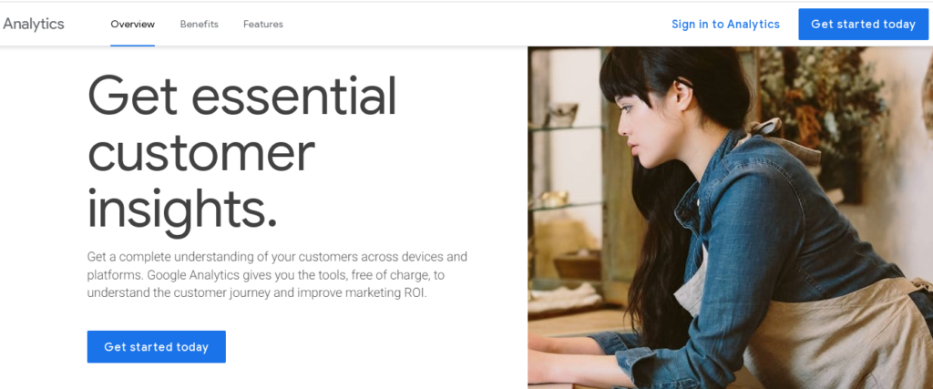Click Get started today below the description

157,347
